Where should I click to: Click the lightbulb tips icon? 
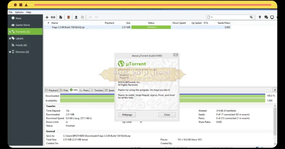click(x=260, y=17)
